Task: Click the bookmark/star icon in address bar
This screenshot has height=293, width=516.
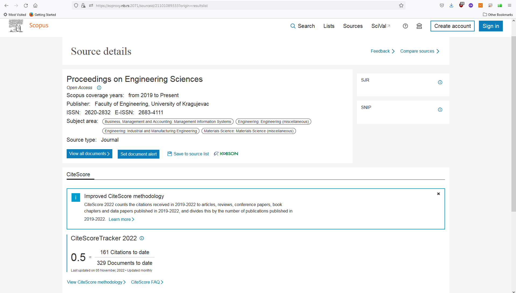Action: (401, 5)
